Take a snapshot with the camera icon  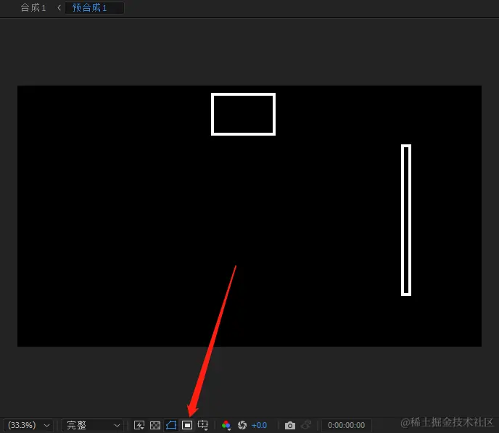[x=290, y=425]
